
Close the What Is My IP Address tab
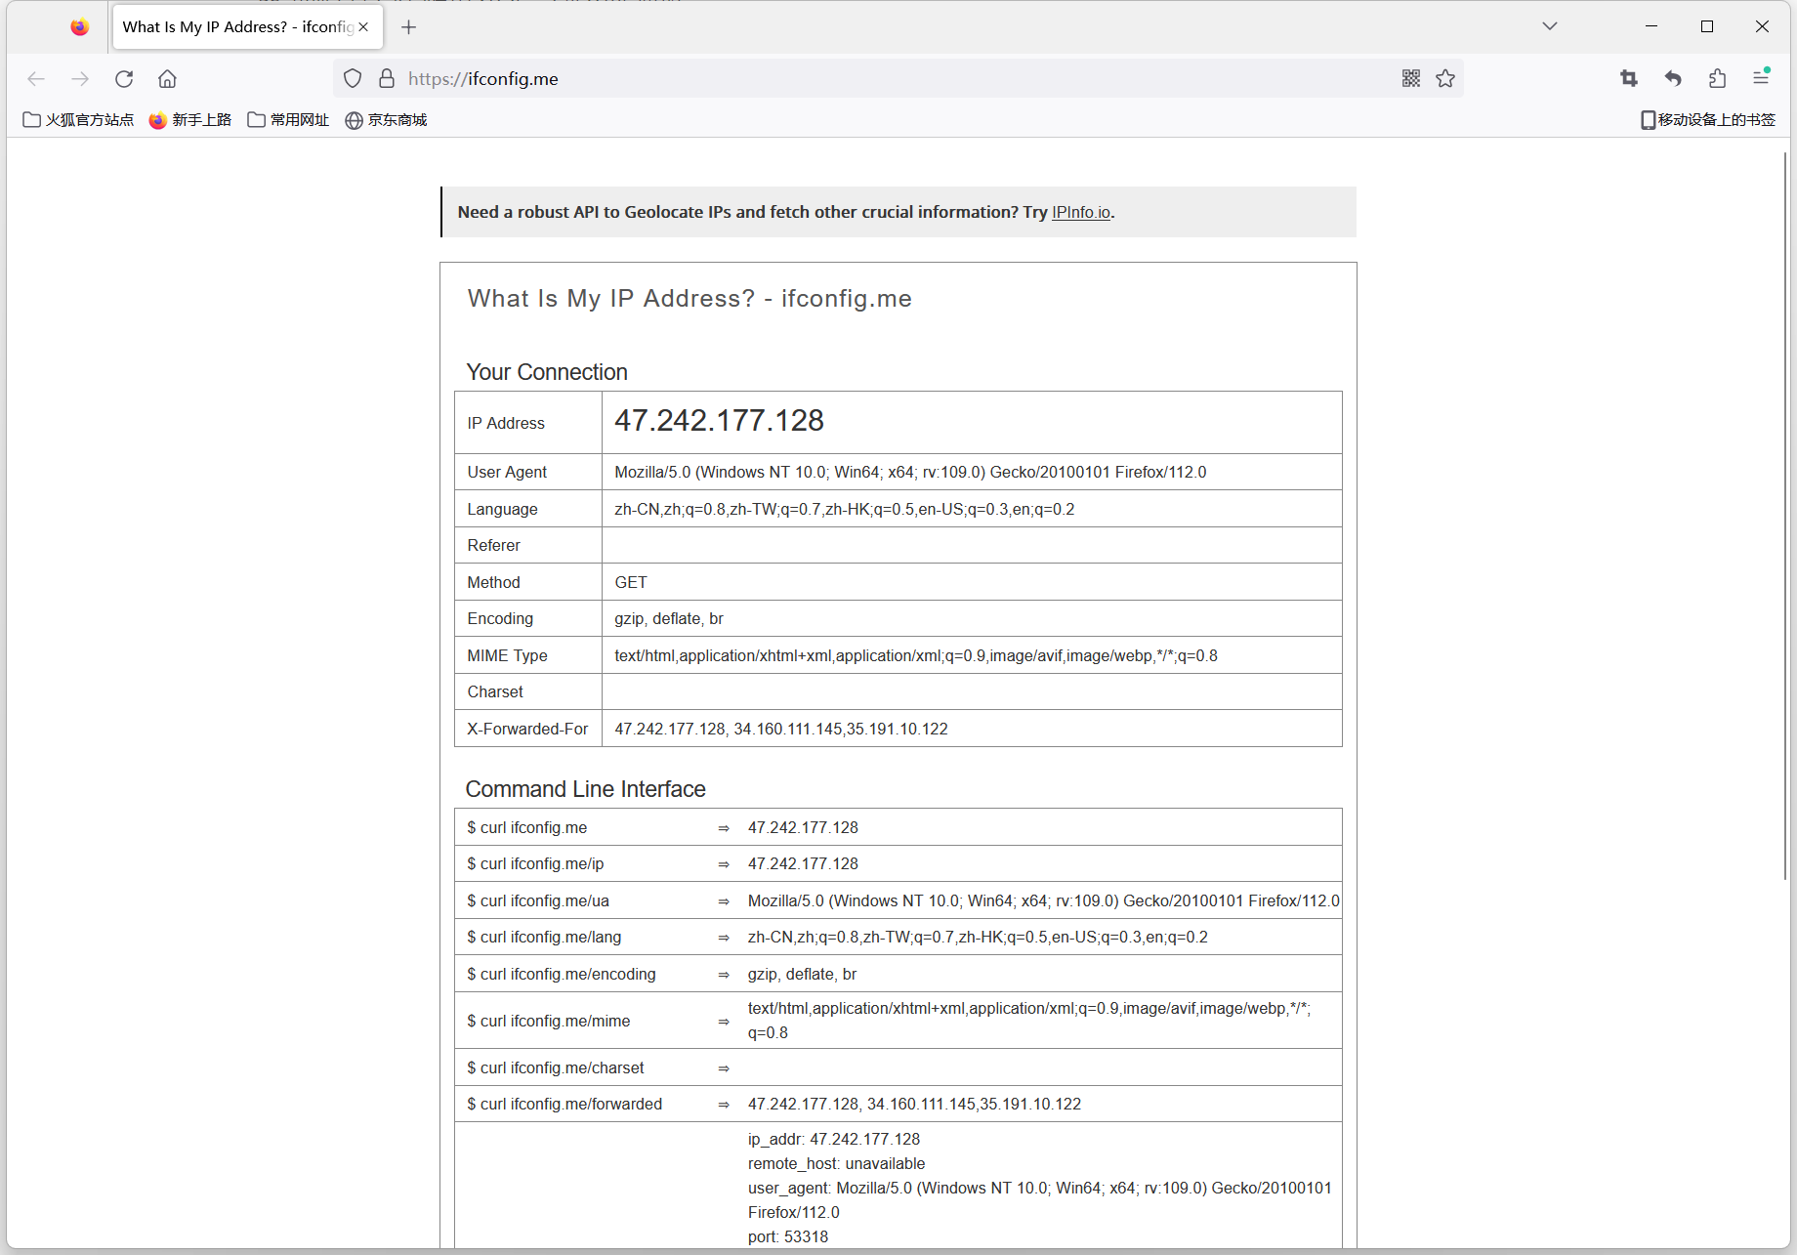click(363, 27)
